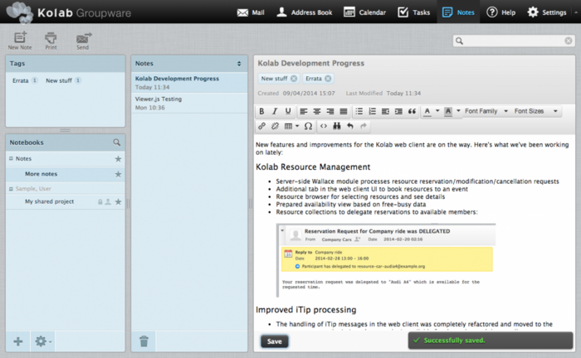The image size is (581, 358).
Task: Toggle bold formatting in the editor
Action: (x=262, y=111)
